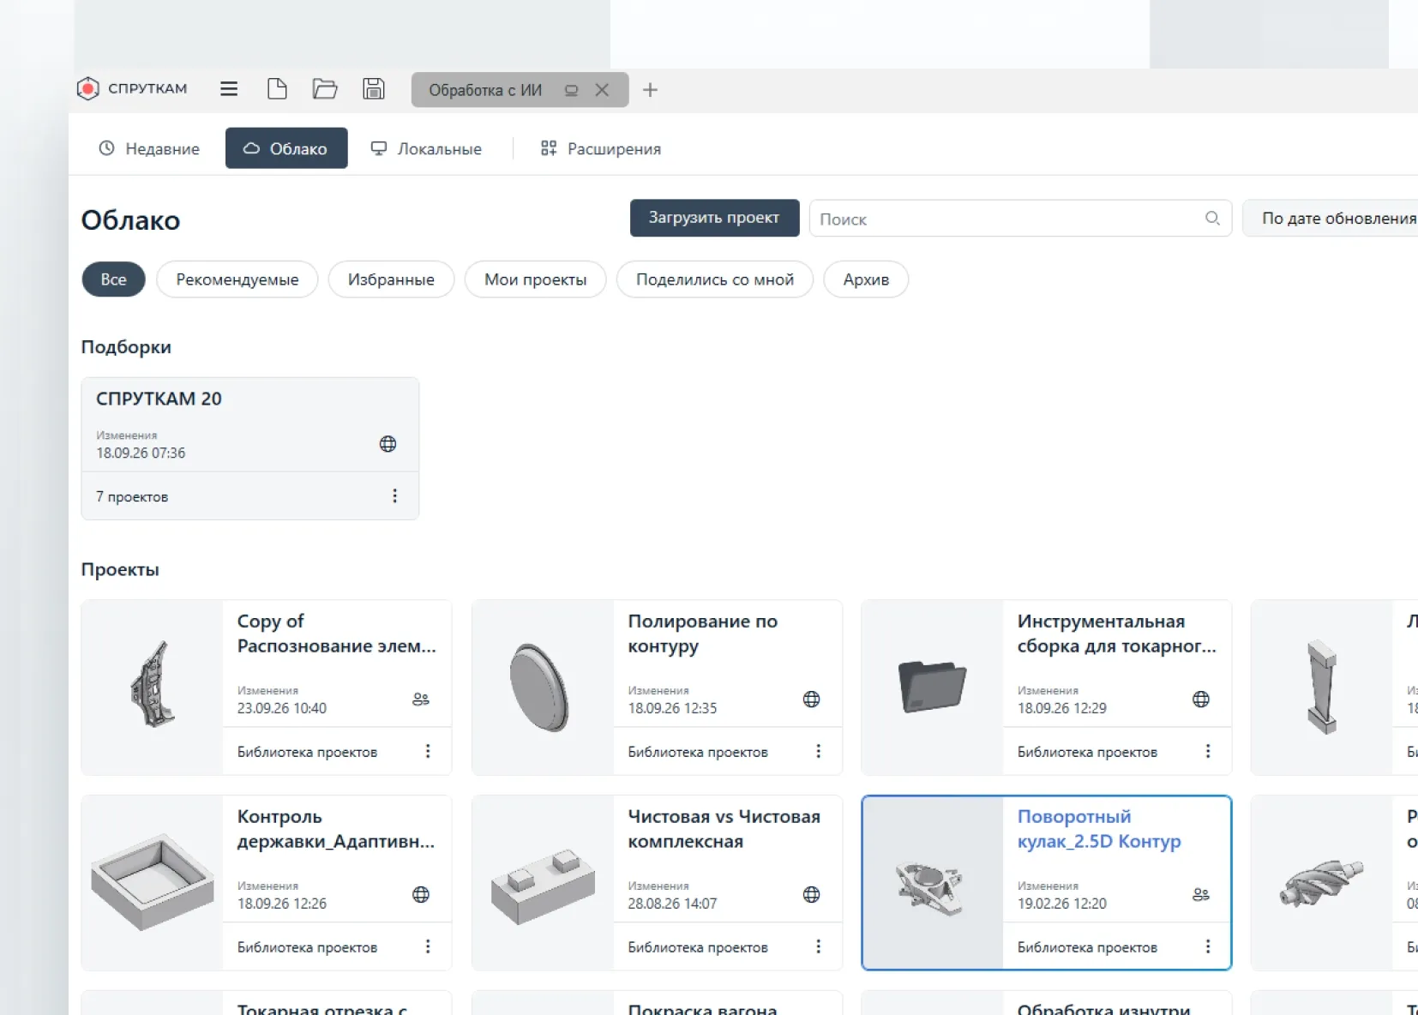Create a new file via the document icon
The image size is (1418, 1015).
(x=277, y=89)
